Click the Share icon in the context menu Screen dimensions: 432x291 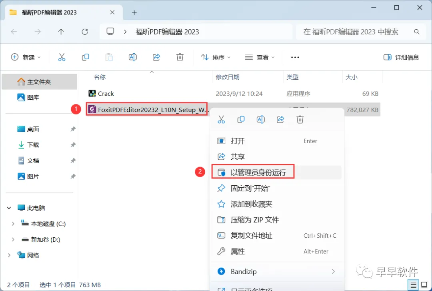point(280,119)
